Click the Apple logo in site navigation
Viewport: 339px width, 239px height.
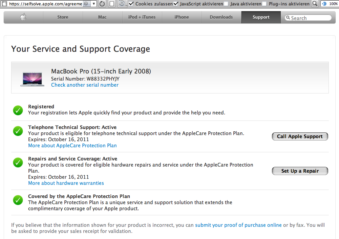(23, 17)
